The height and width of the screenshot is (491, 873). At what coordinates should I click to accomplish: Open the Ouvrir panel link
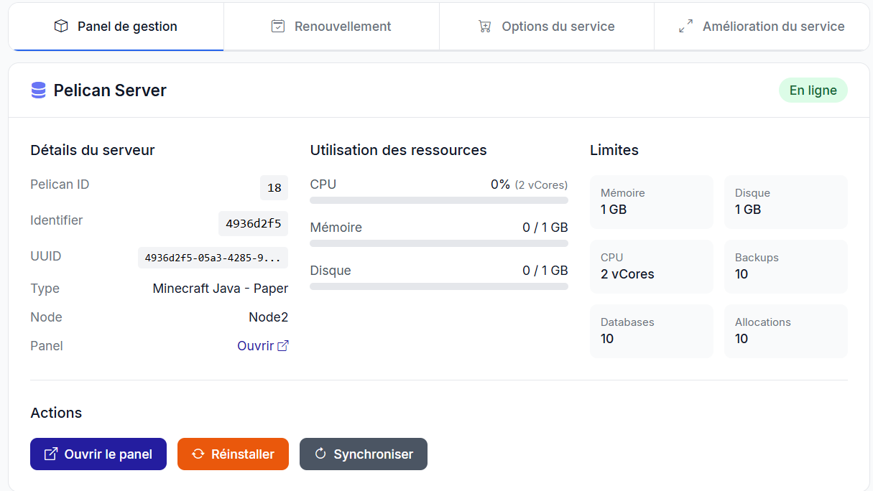click(256, 346)
